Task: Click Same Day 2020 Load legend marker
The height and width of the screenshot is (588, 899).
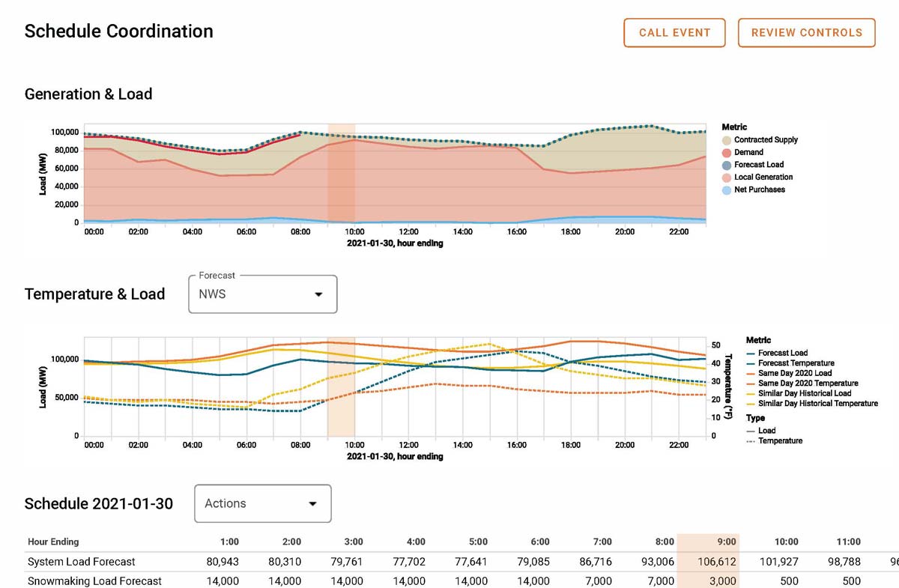Action: 751,373
